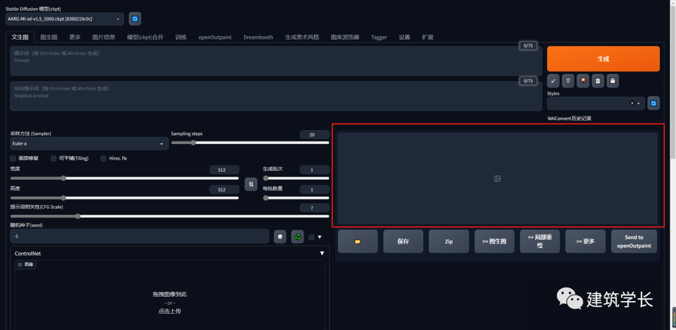This screenshot has width=676, height=330.
Task: Open the 设置 tab
Action: click(x=404, y=37)
